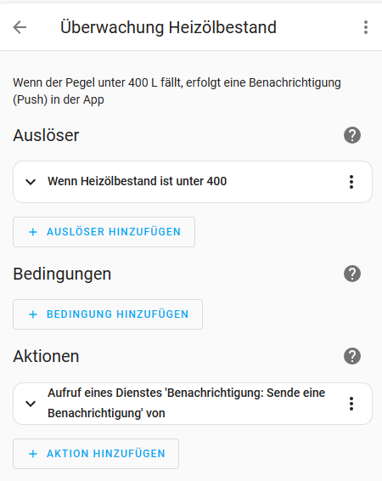Open three-dot menu of the notification action

[x=351, y=404]
